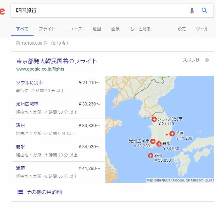Click the 済州 airplane marker on map
Image resolution: width=216 pixels, height=208 pixels.
pyautogui.click(x=151, y=156)
